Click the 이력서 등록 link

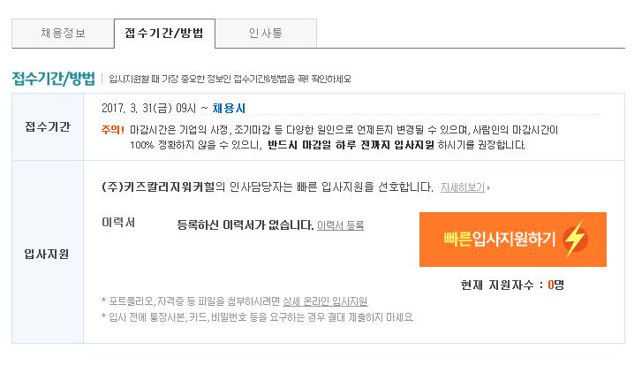click(340, 225)
